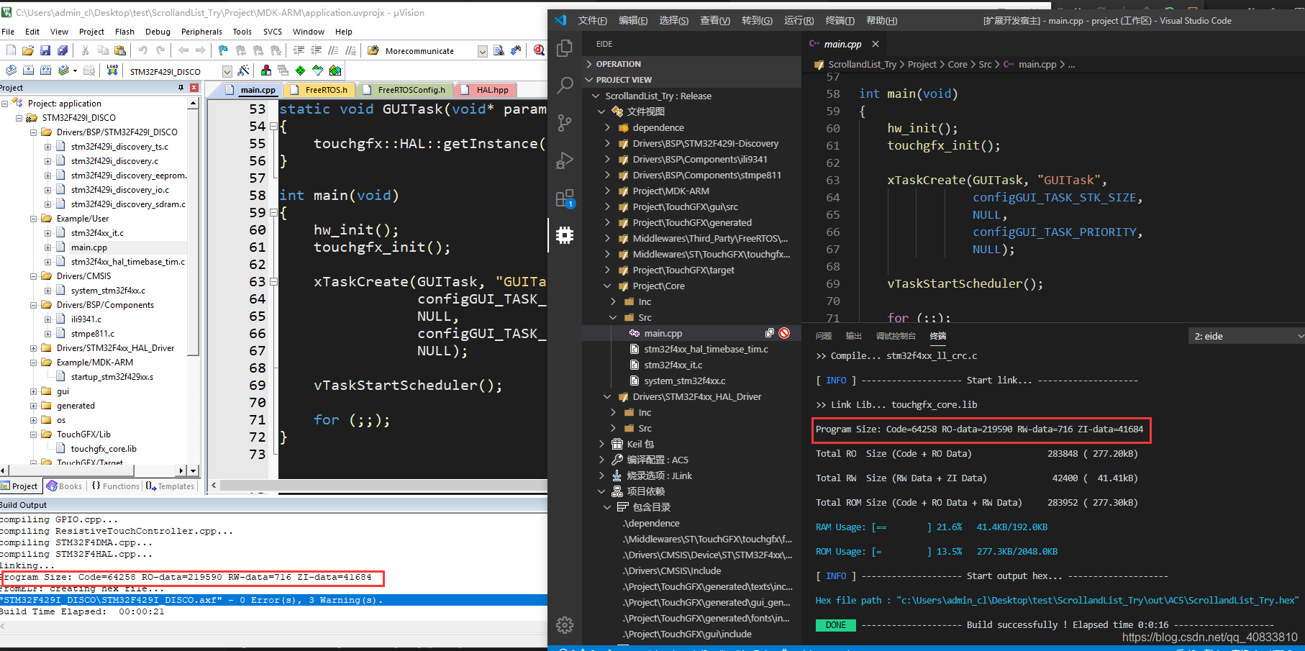Image resolution: width=1305 pixels, height=651 pixels.
Task: Click 'Core' in the VS Code breadcrumb
Action: pyautogui.click(x=958, y=64)
